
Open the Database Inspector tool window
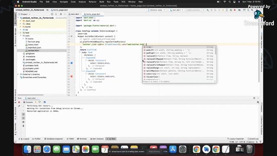[x=54, y=139]
